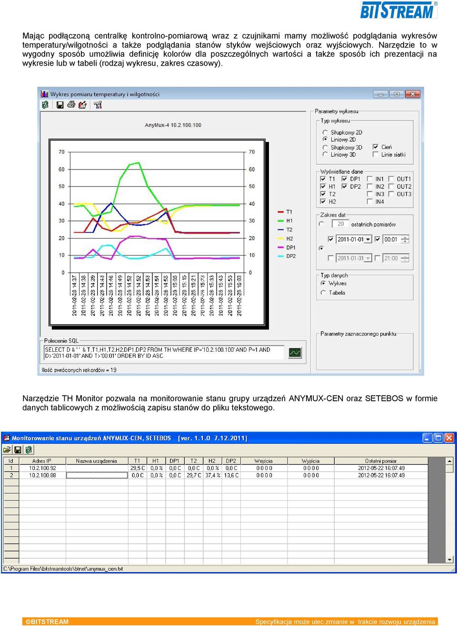This screenshot has width=457, height=626.
Task: Select the Liniowy 3D chart type
Action: click(325, 154)
